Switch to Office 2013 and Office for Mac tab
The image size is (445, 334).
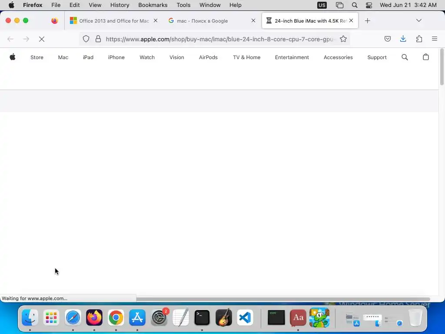pos(113,21)
